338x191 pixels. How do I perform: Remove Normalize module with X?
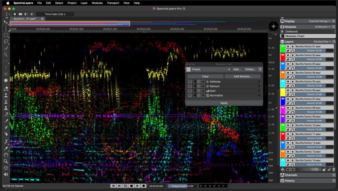click(259, 95)
